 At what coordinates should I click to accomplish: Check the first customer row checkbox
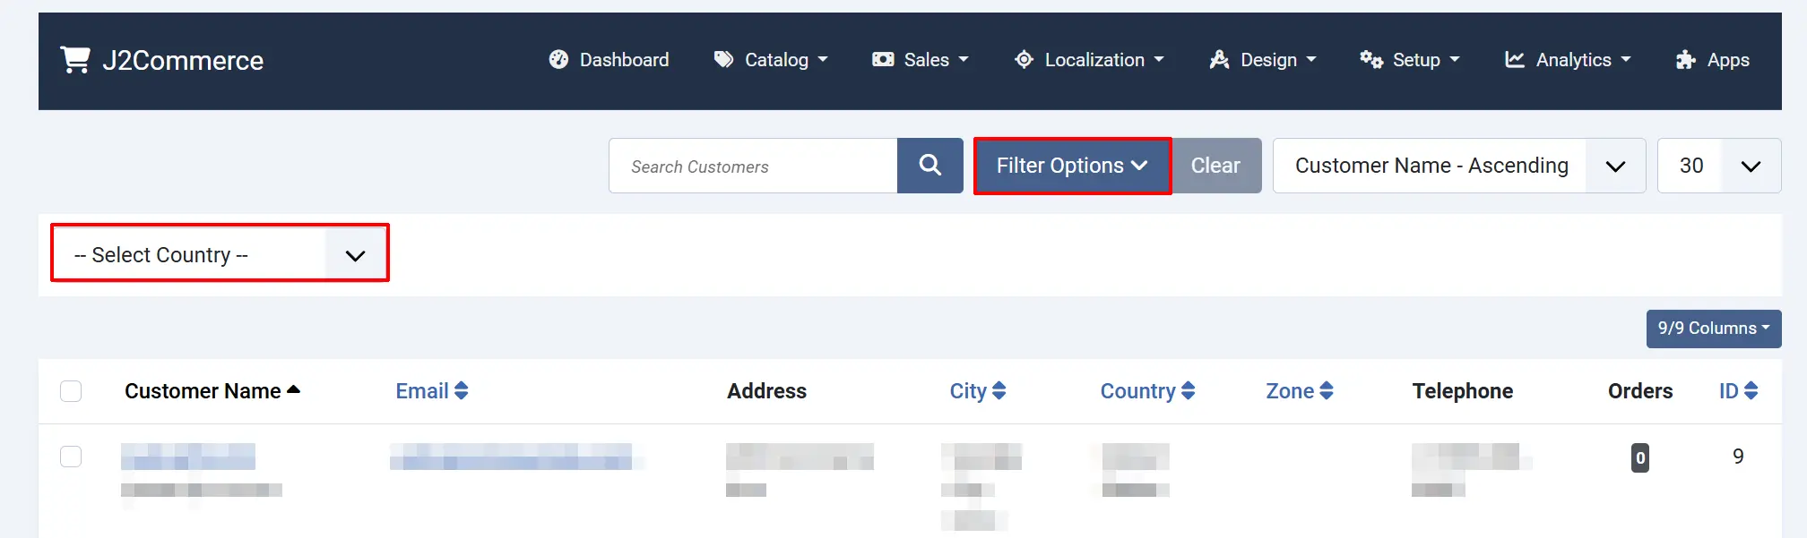pos(71,457)
